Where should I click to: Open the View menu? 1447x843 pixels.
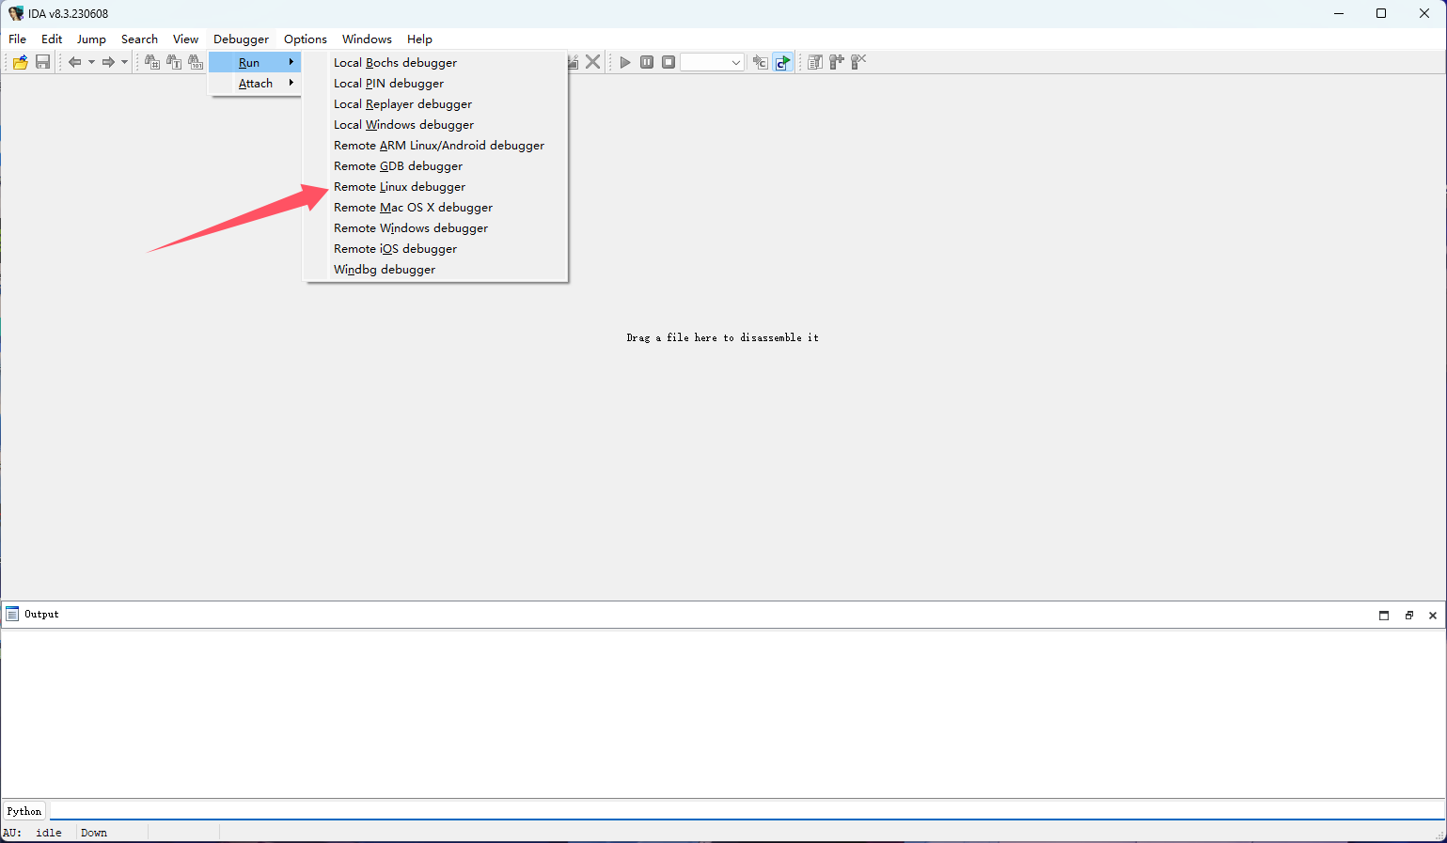pos(185,39)
